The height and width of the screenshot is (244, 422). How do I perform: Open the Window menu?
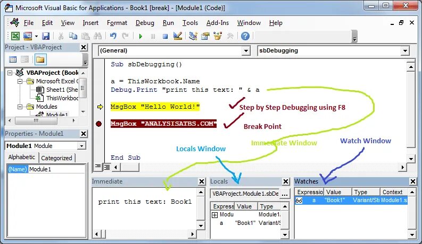click(249, 23)
